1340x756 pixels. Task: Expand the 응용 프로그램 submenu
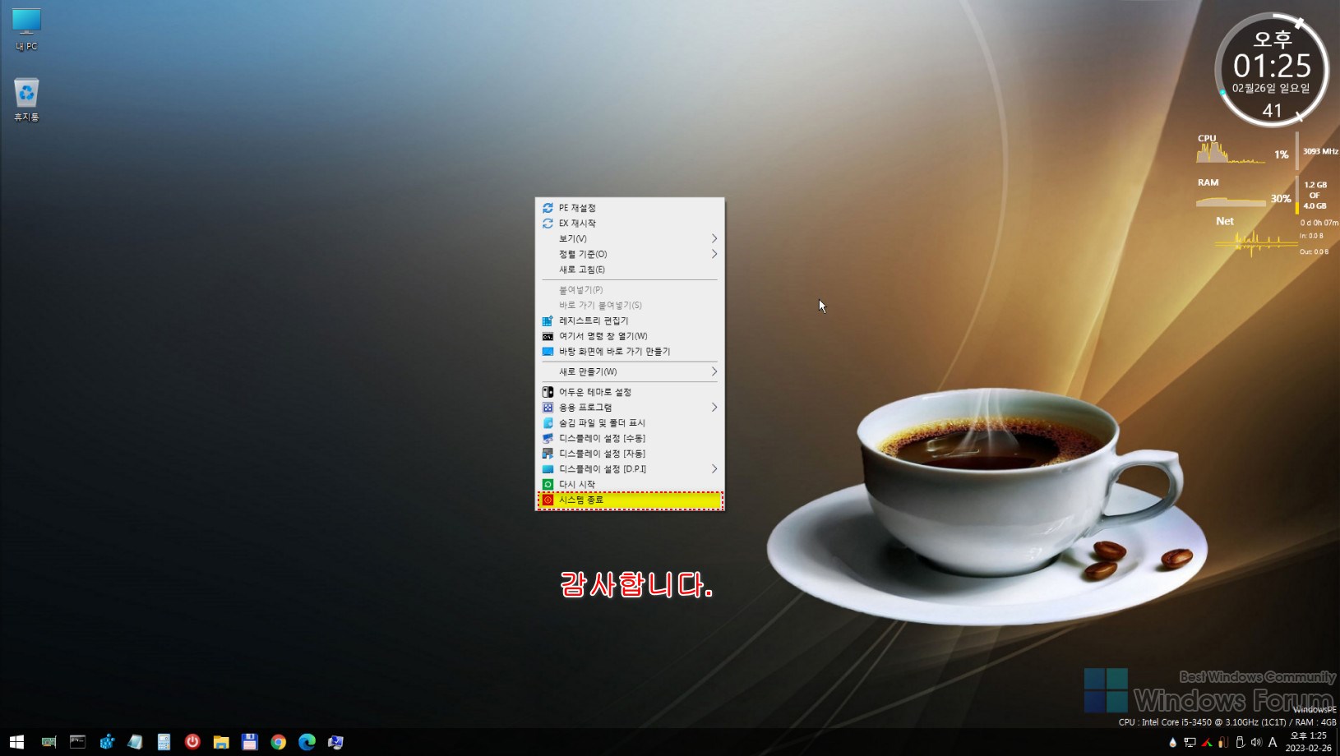[x=630, y=408]
